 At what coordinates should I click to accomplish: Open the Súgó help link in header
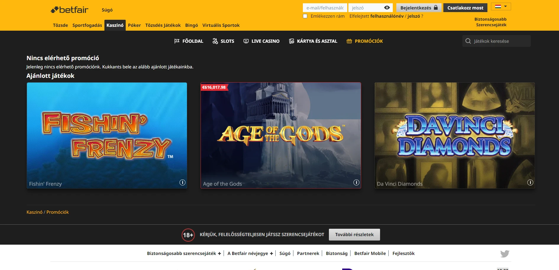[x=107, y=10]
